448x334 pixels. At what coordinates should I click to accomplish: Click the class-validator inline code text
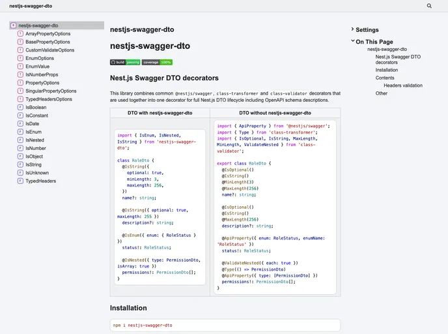pos(288,93)
